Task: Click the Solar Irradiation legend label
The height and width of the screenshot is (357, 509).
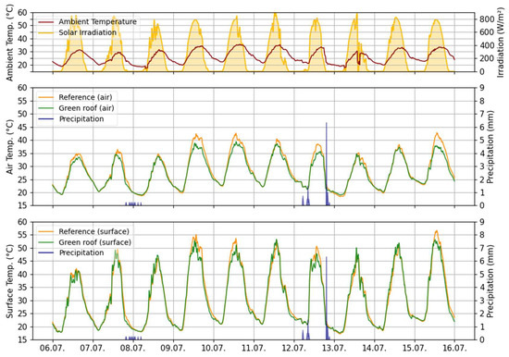Action: point(87,32)
